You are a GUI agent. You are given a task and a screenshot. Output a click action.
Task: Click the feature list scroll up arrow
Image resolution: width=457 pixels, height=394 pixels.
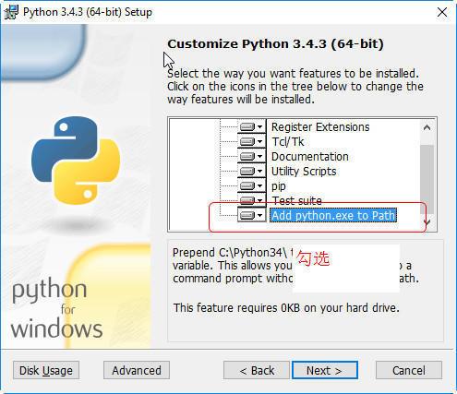427,127
